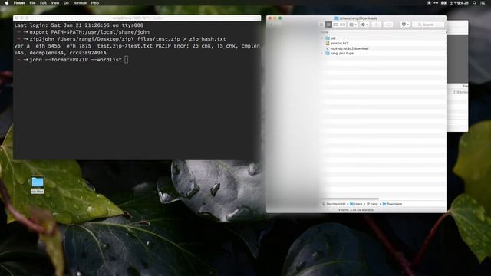
Task: Expand the 'rangi pics huge' folder triangle
Action: [x=322, y=54]
